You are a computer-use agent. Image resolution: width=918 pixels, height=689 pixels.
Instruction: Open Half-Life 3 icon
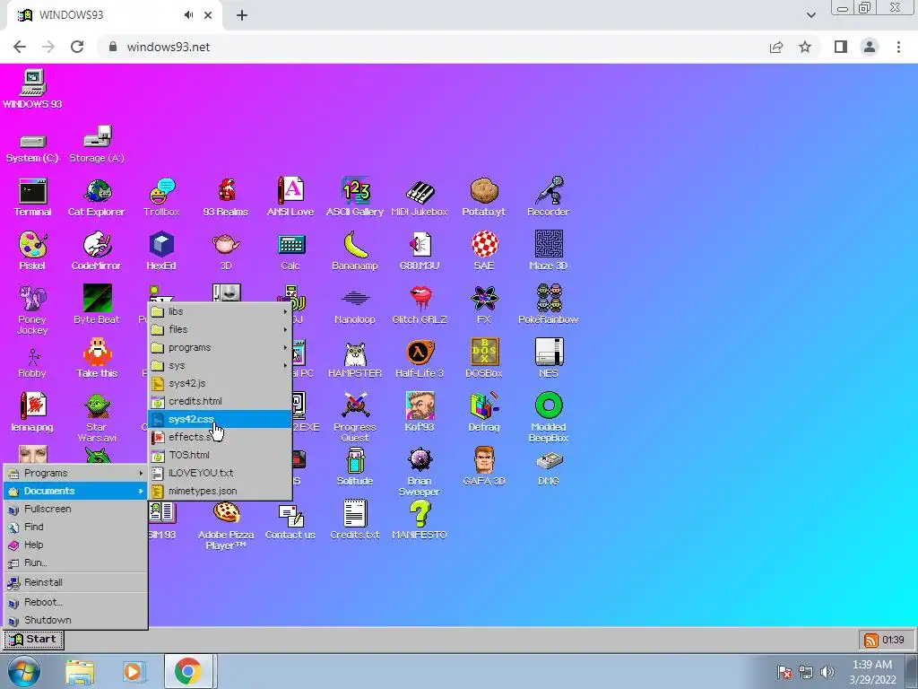point(420,359)
